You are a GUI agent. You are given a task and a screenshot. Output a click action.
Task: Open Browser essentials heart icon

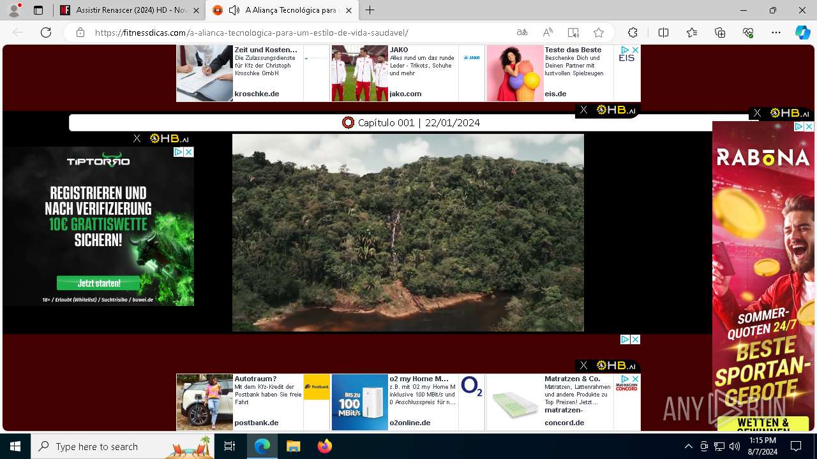click(748, 33)
